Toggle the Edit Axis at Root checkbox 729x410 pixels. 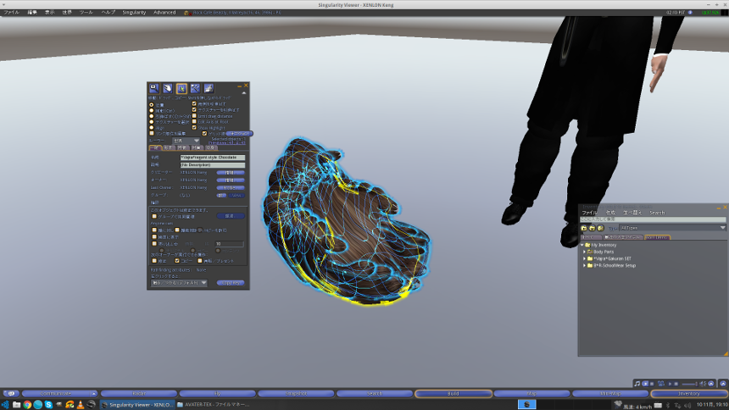click(x=194, y=121)
